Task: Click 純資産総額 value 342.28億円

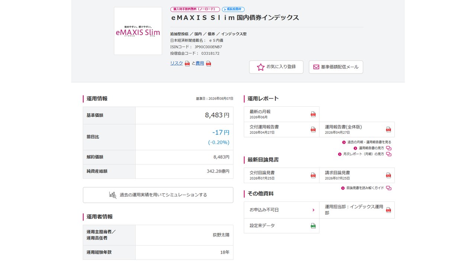Action: [x=218, y=171]
